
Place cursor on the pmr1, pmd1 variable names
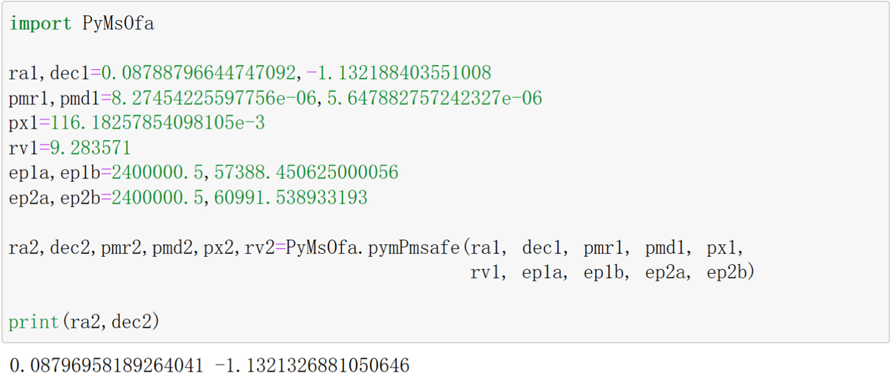(x=54, y=98)
